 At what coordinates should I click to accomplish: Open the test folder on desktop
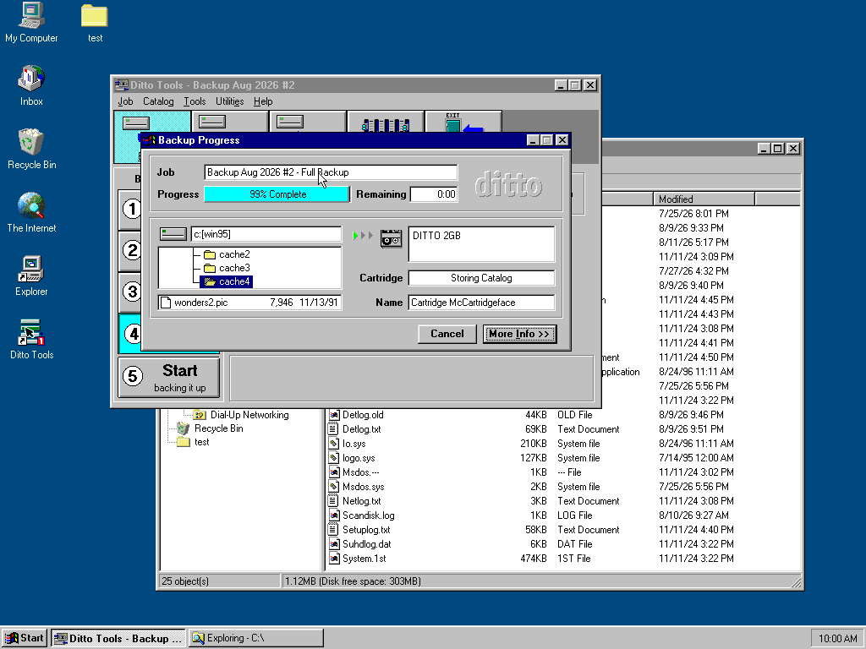click(x=95, y=23)
